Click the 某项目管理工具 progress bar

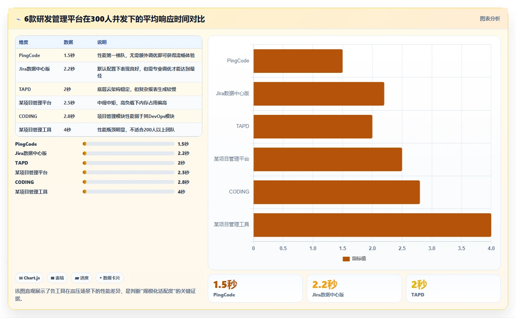click(129, 192)
